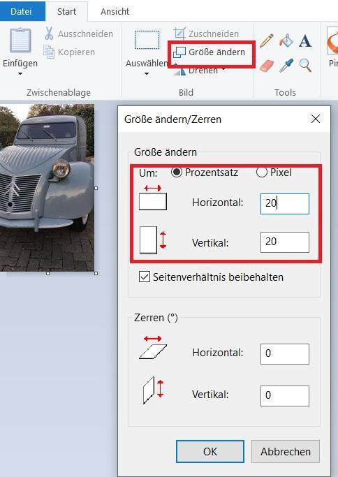Select the Text tool (A)
Image resolution: width=338 pixels, height=477 pixels.
tap(305, 41)
